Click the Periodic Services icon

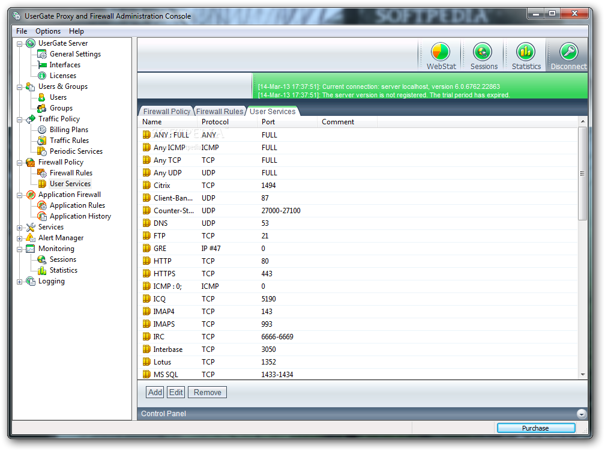tap(42, 151)
